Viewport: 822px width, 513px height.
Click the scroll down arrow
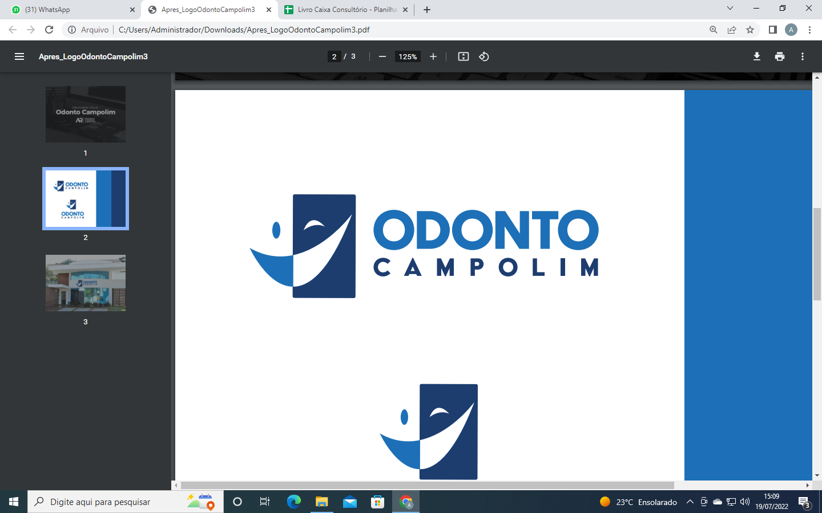[x=817, y=475]
